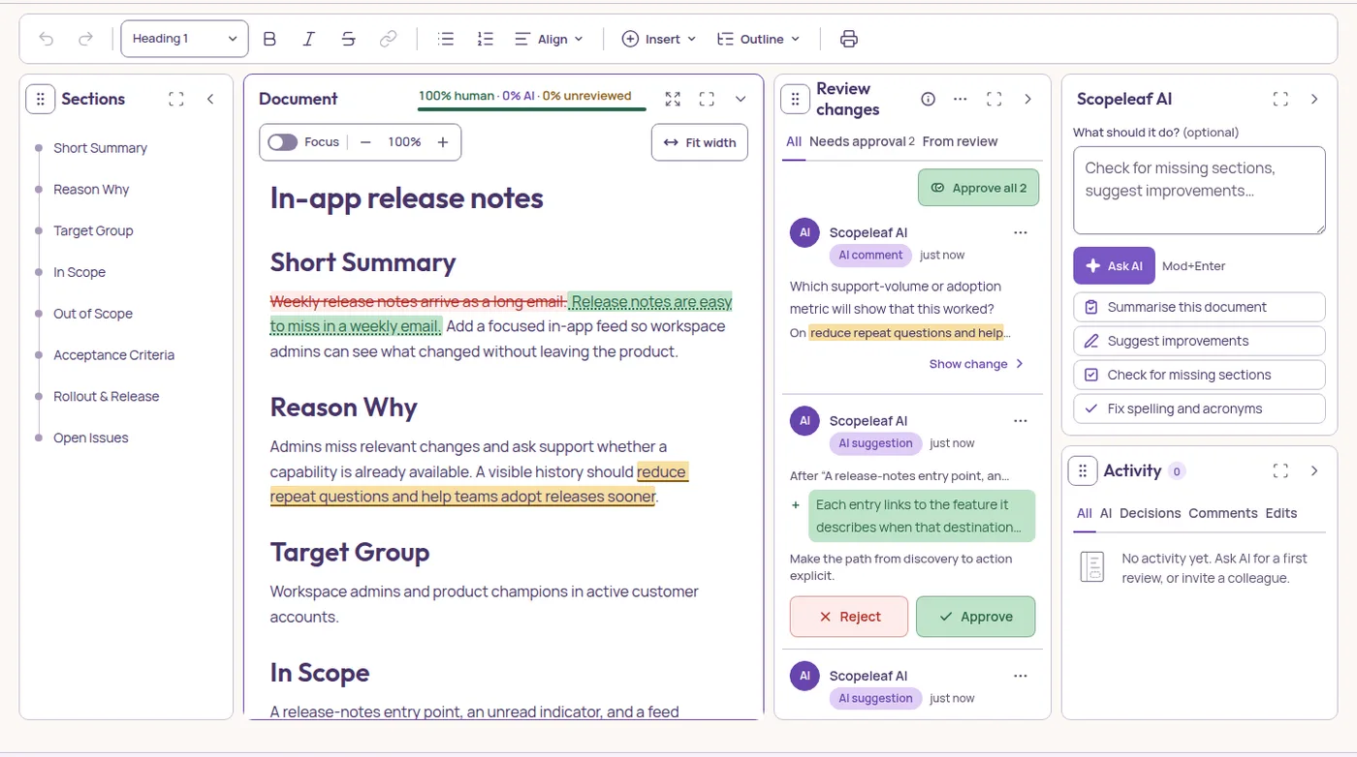Decrease zoom with the minus button
Viewport: 1357px width, 757px height.
[x=365, y=142]
